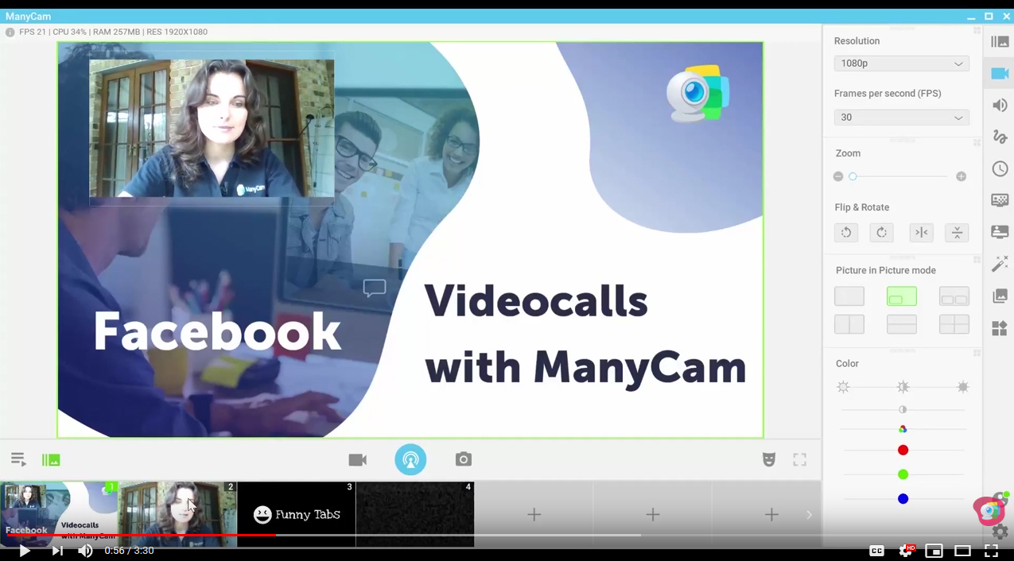The width and height of the screenshot is (1014, 561).
Task: Go fullscreen in the video player
Action: pyautogui.click(x=991, y=551)
